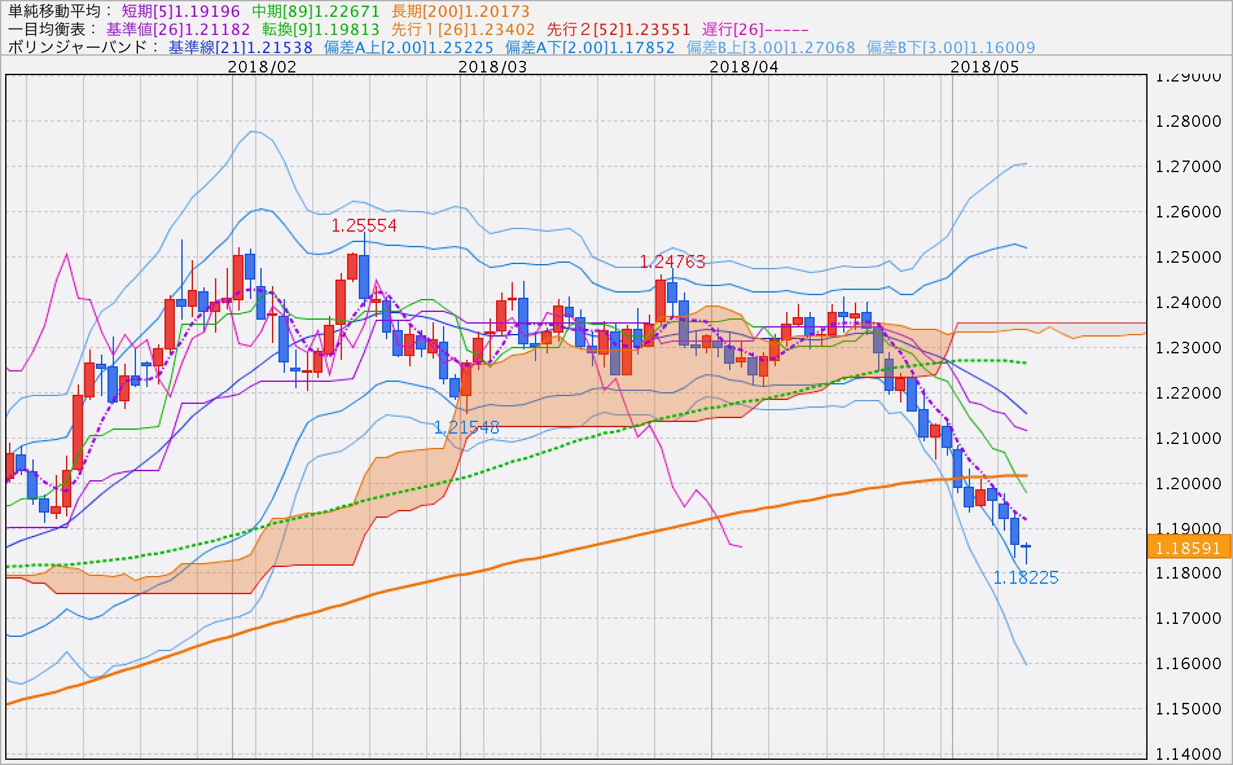Click the lower band label 偏差B下[3.00]1.16009
The width and height of the screenshot is (1233, 765).
tap(951, 47)
